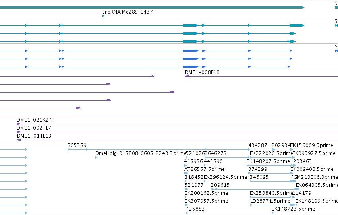This screenshot has height=215, width=338.
Task: Click the DME1-021K24 start arrowhead
Action: [x=19, y=124]
